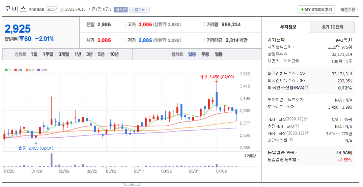Viewport: 363px width, 187px height.
Task: Click the 52주최고 최저 value 3,450 | 1,995
Action: point(340,107)
